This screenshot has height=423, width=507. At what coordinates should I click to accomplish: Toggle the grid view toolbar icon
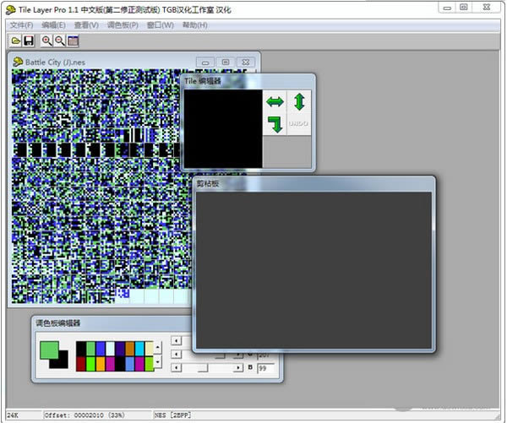click(73, 41)
